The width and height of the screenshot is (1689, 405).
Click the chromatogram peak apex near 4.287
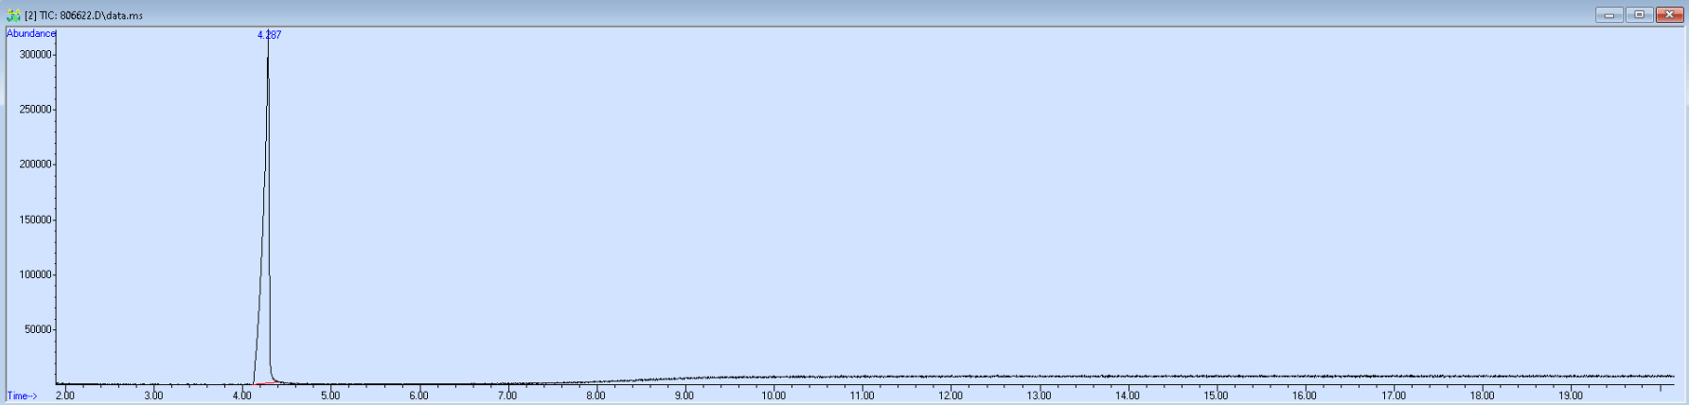point(268,57)
